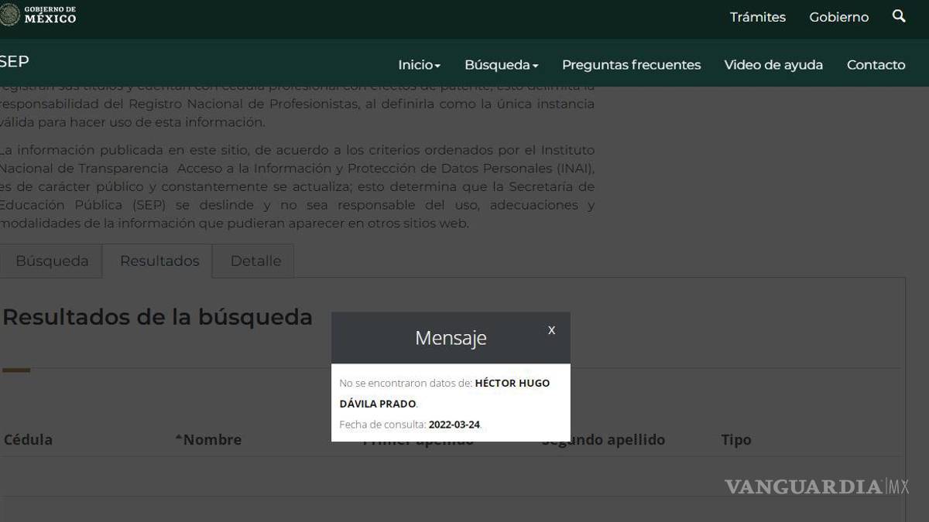This screenshot has width=929, height=522.
Task: Click the Mensaje dialog title bar
Action: click(x=450, y=338)
